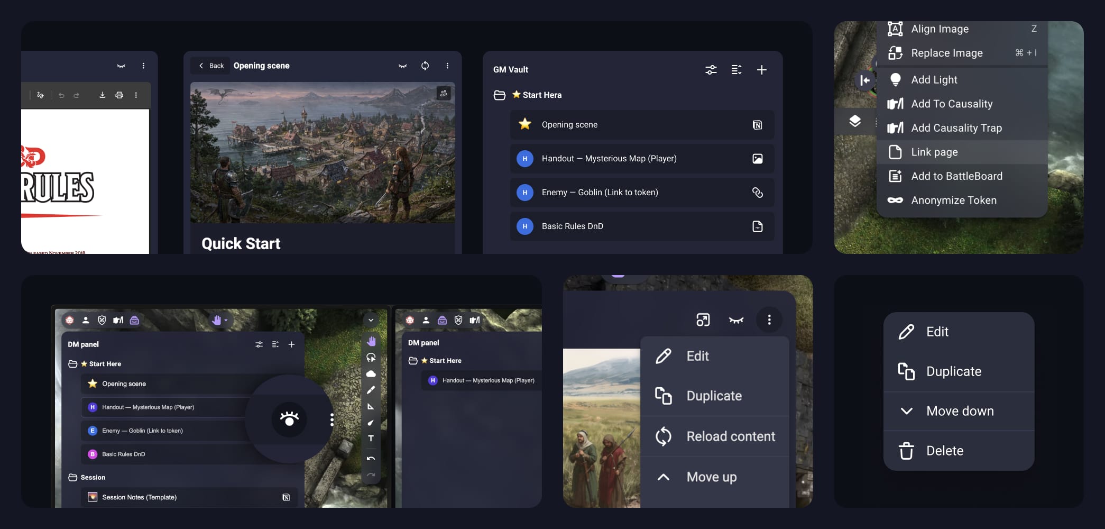Open the PDF toolbar's three-dot menu
The height and width of the screenshot is (529, 1105).
coord(136,95)
